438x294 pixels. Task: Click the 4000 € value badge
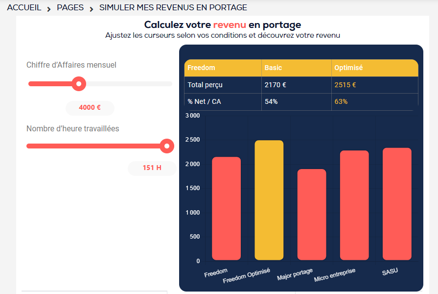pyautogui.click(x=90, y=108)
